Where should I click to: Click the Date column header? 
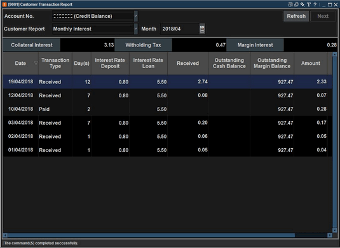(x=20, y=63)
